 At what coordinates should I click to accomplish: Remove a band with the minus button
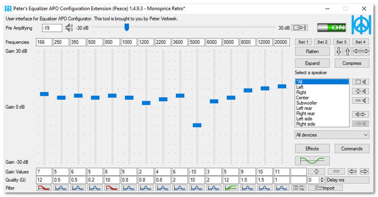(x=336, y=172)
